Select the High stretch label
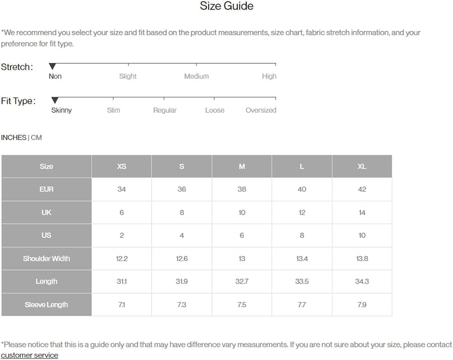 [x=269, y=76]
